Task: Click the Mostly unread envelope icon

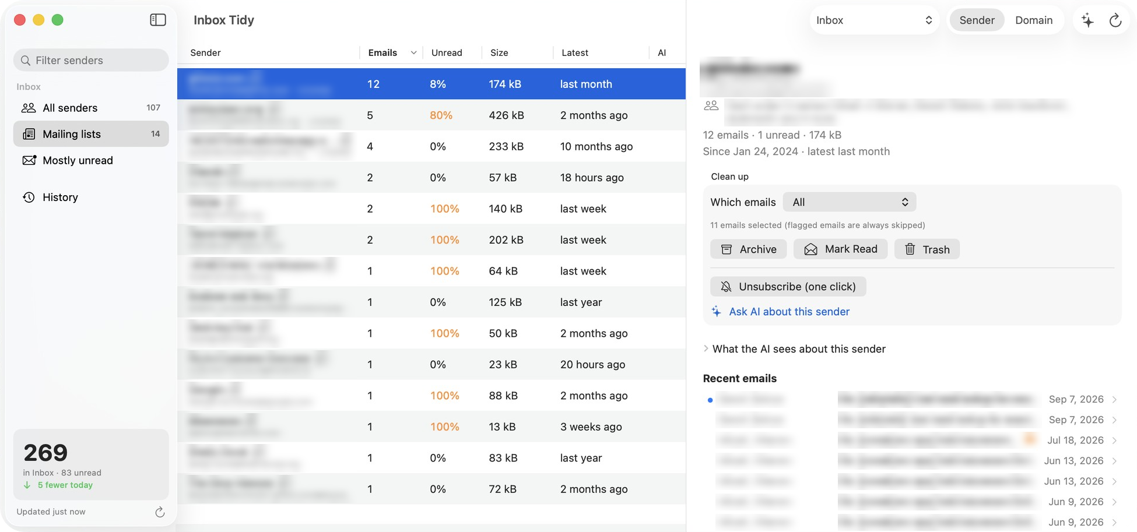Action: [x=29, y=160]
